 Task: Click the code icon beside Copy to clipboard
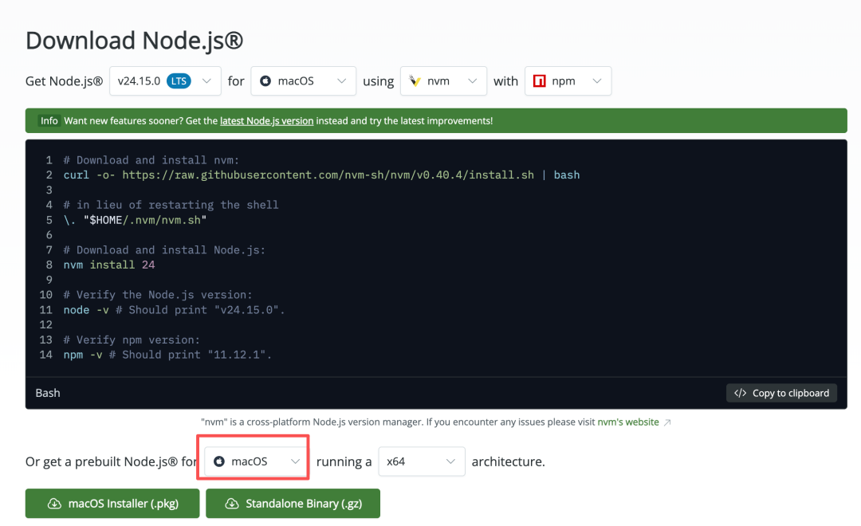740,393
